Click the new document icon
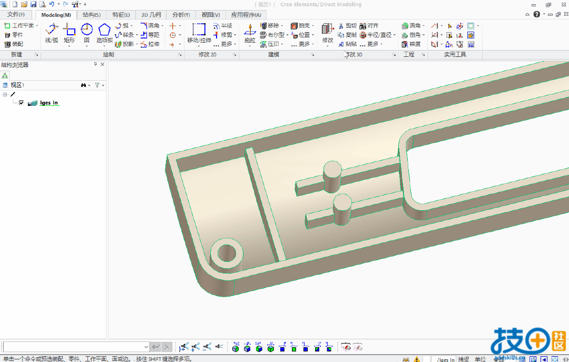The image size is (569, 362). pos(15,4)
